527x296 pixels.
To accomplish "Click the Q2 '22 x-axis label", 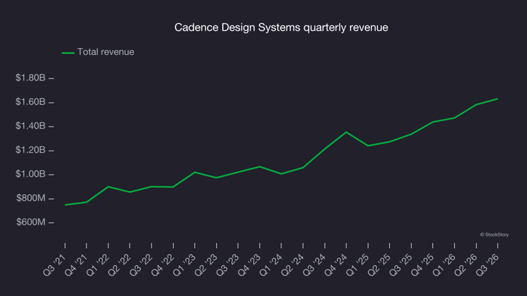I will click(119, 265).
